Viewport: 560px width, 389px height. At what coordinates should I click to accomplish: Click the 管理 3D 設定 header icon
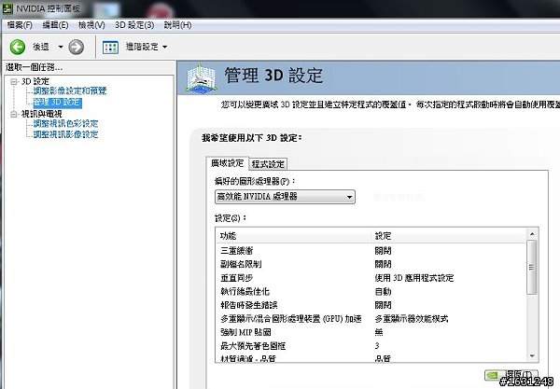(201, 77)
